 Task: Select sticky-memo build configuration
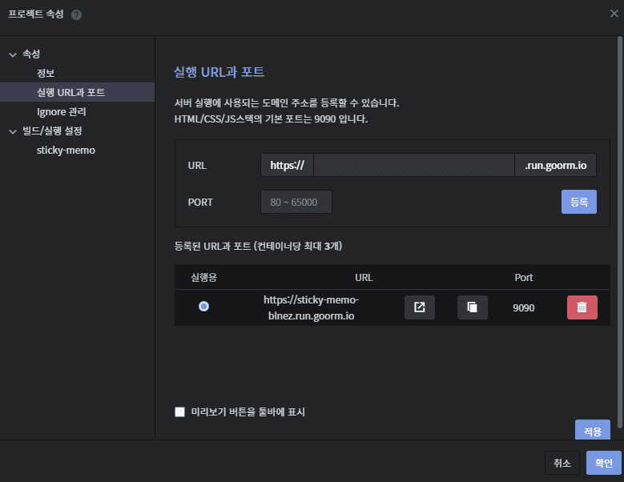(66, 151)
